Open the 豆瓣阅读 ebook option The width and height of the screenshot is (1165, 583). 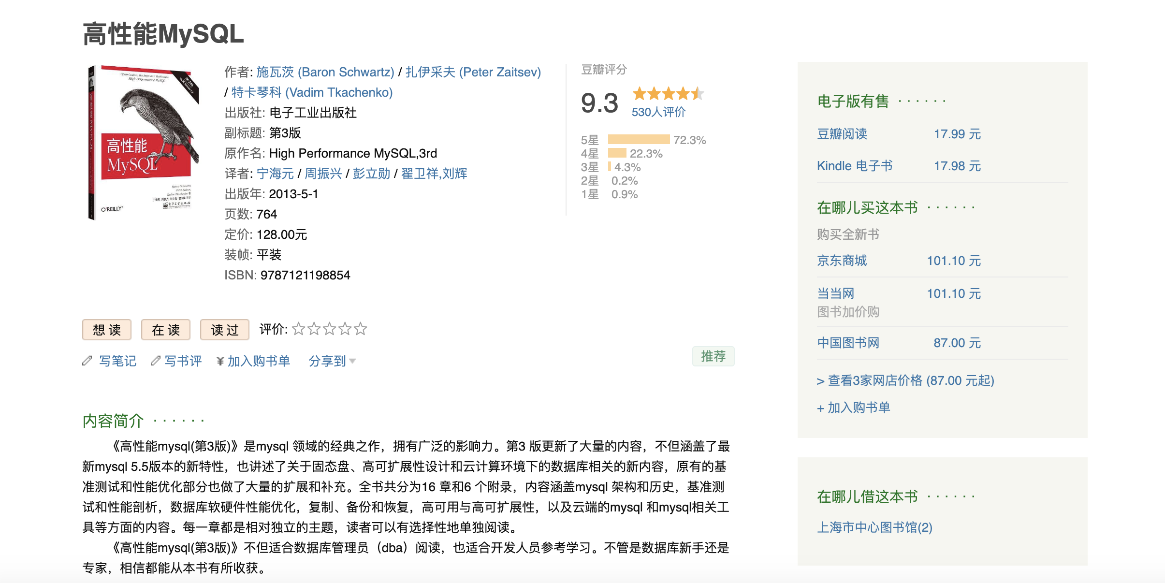(842, 134)
